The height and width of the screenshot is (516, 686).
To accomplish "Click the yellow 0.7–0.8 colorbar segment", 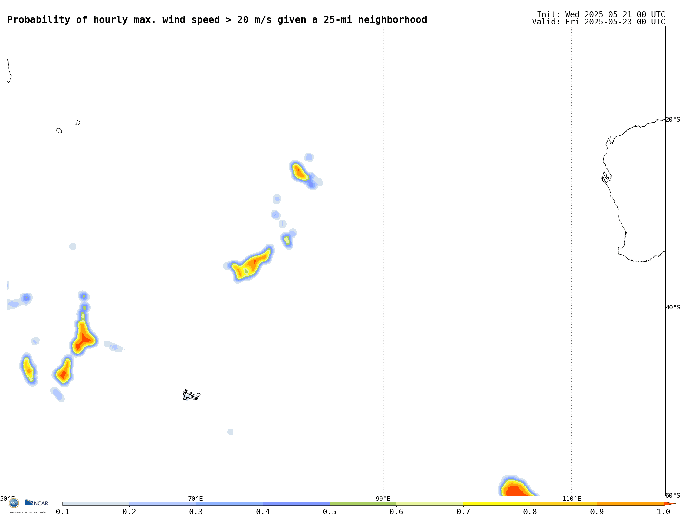I will click(x=497, y=504).
